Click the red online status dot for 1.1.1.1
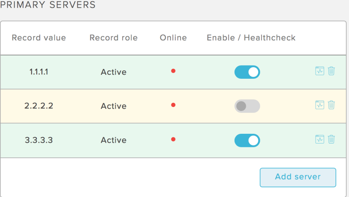The width and height of the screenshot is (349, 197). click(173, 71)
